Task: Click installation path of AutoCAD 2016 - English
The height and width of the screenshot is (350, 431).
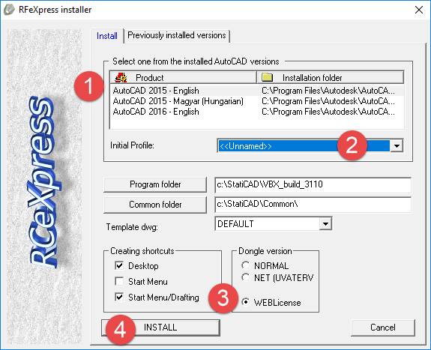Action: pos(328,112)
